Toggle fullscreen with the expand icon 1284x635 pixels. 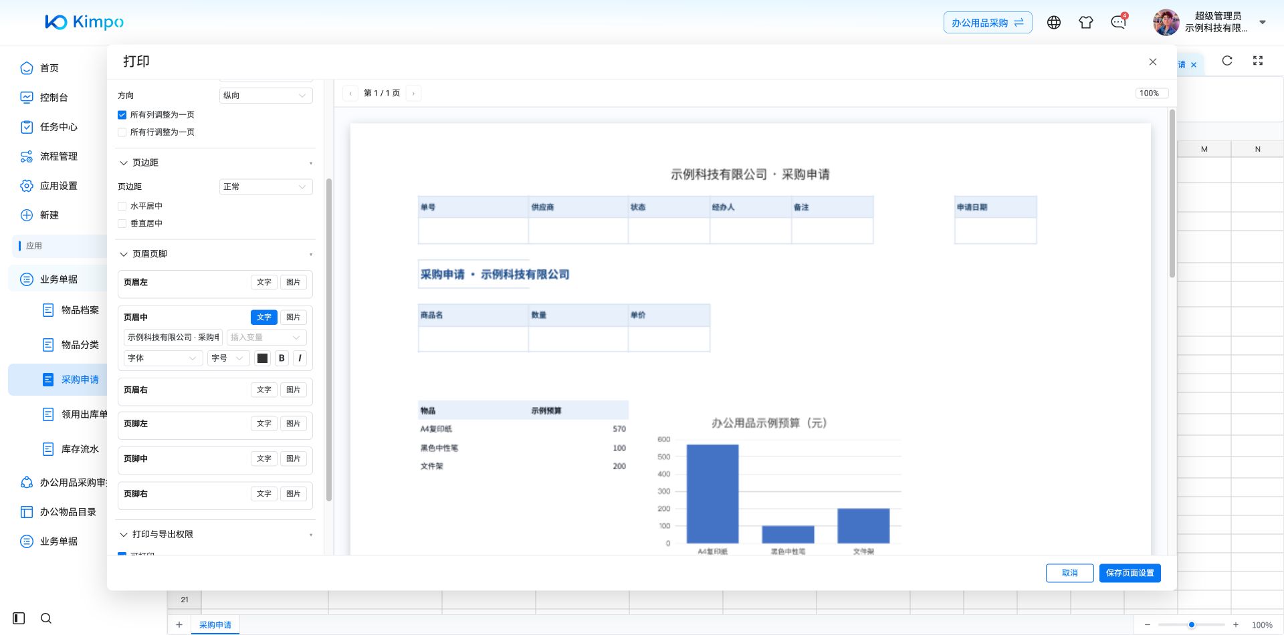(x=1258, y=61)
